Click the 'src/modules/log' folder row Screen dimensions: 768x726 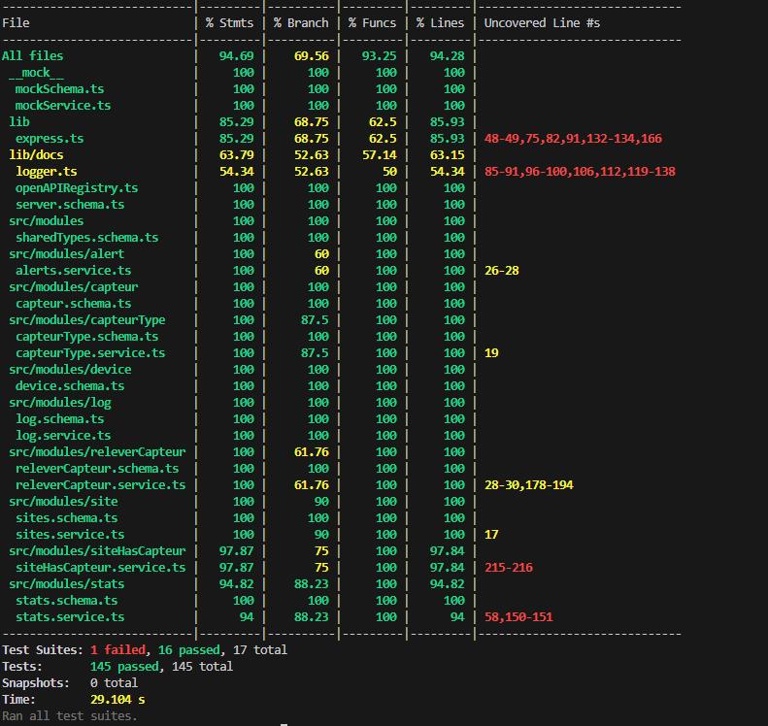(60, 403)
